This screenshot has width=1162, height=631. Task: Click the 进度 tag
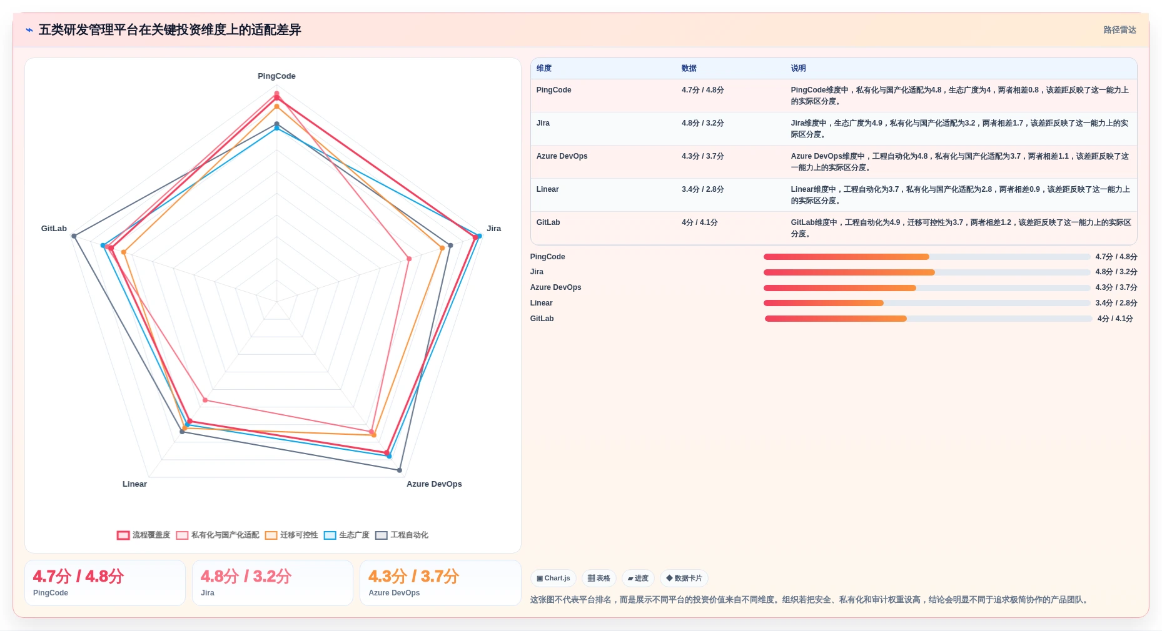(638, 579)
